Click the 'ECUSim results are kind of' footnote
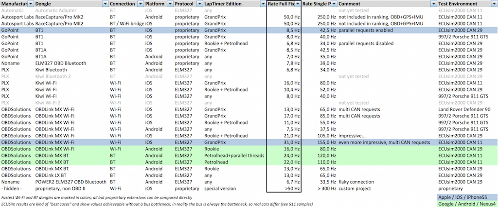 pyautogui.click(x=157, y=204)
